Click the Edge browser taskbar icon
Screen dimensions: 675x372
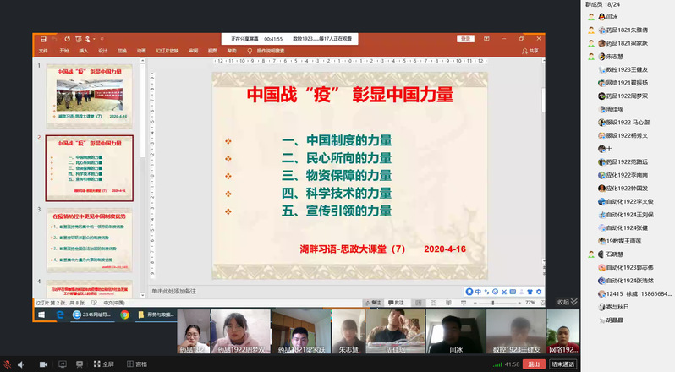[60, 315]
